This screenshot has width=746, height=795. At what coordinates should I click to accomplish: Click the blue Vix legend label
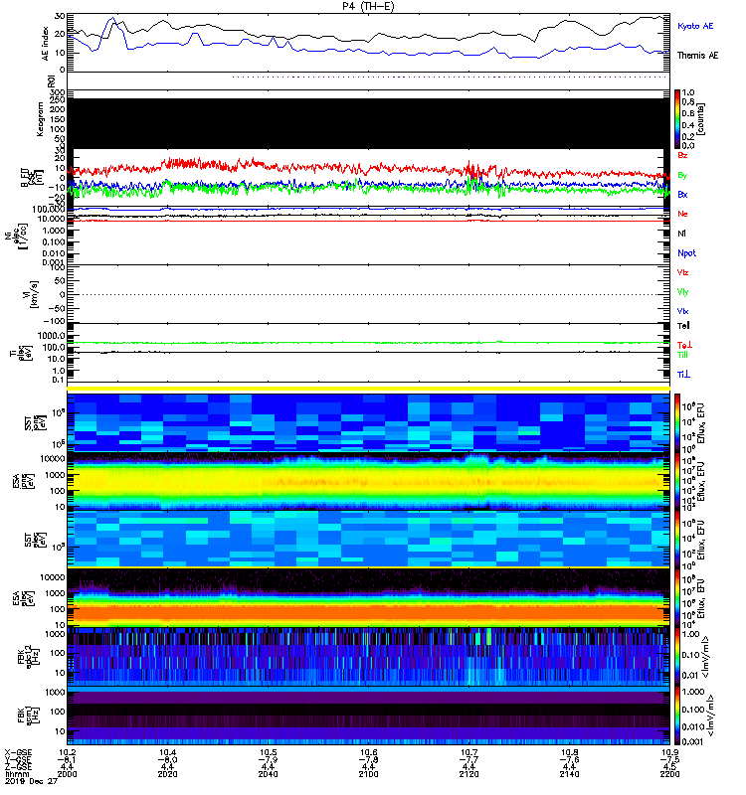(x=682, y=311)
